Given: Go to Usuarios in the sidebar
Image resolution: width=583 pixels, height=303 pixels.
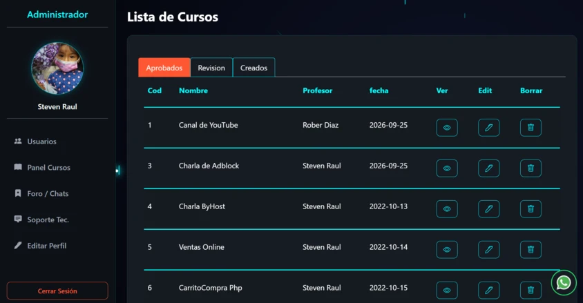Looking at the screenshot, I should tap(41, 141).
